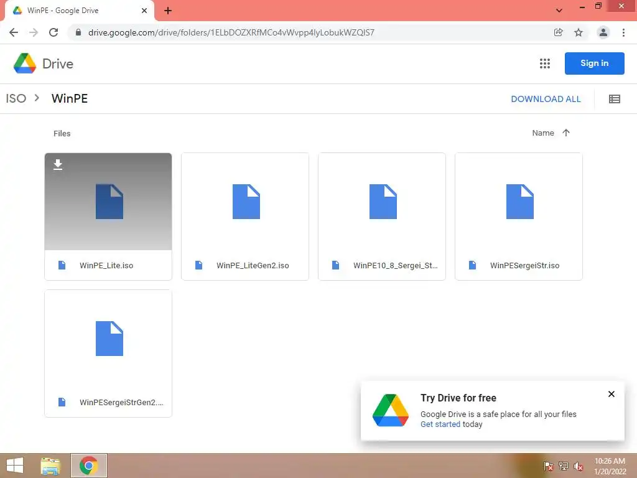Click the WinPESergeiStrGen2... file name
Screen dimensions: 637x478
[x=121, y=403]
